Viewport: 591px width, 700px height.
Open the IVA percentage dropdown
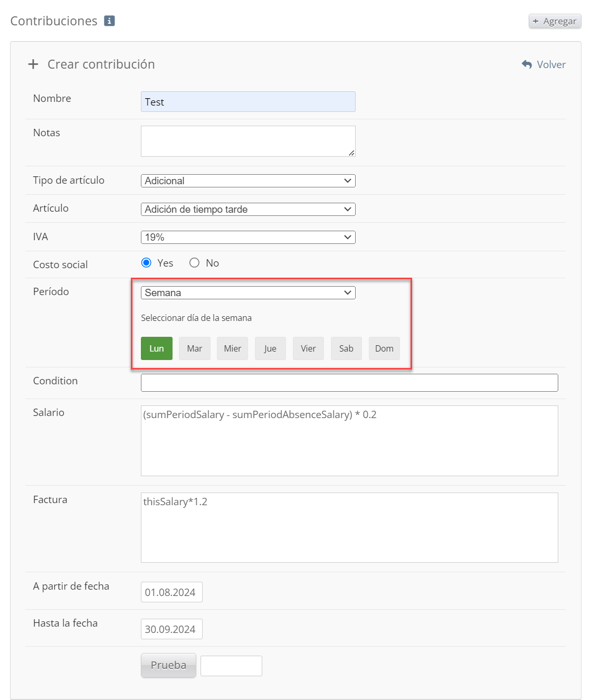click(x=248, y=237)
